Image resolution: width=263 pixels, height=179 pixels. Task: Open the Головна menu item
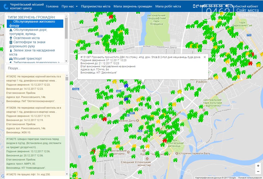tap(52, 6)
